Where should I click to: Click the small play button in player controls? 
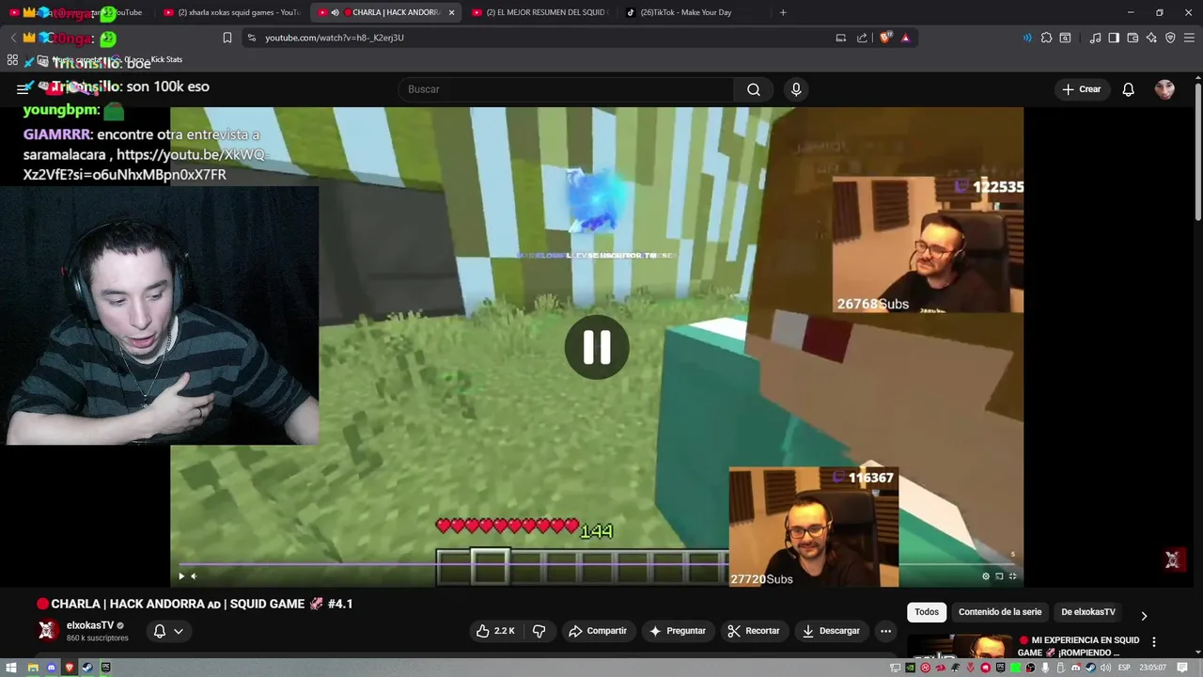coord(181,576)
